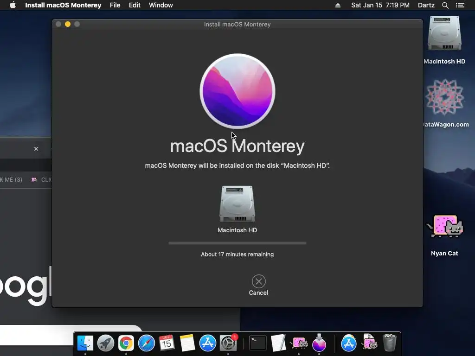Open Safari from the Dock

point(146,343)
